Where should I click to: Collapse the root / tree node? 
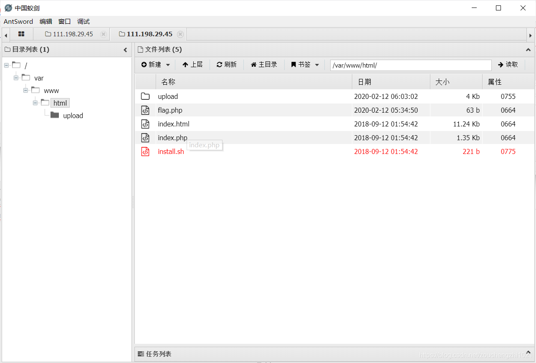(7, 66)
